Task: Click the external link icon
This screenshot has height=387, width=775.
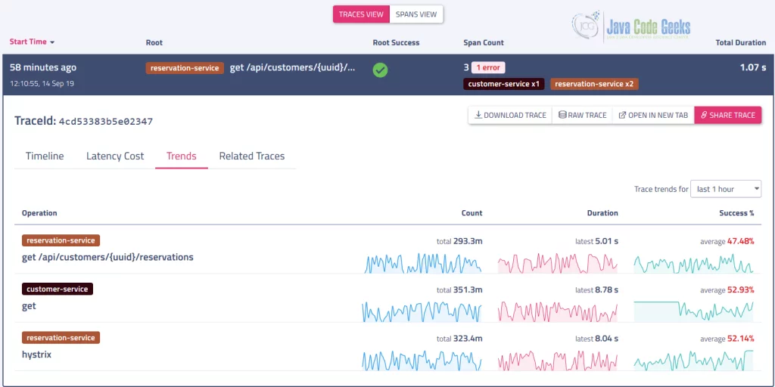Action: tap(623, 115)
